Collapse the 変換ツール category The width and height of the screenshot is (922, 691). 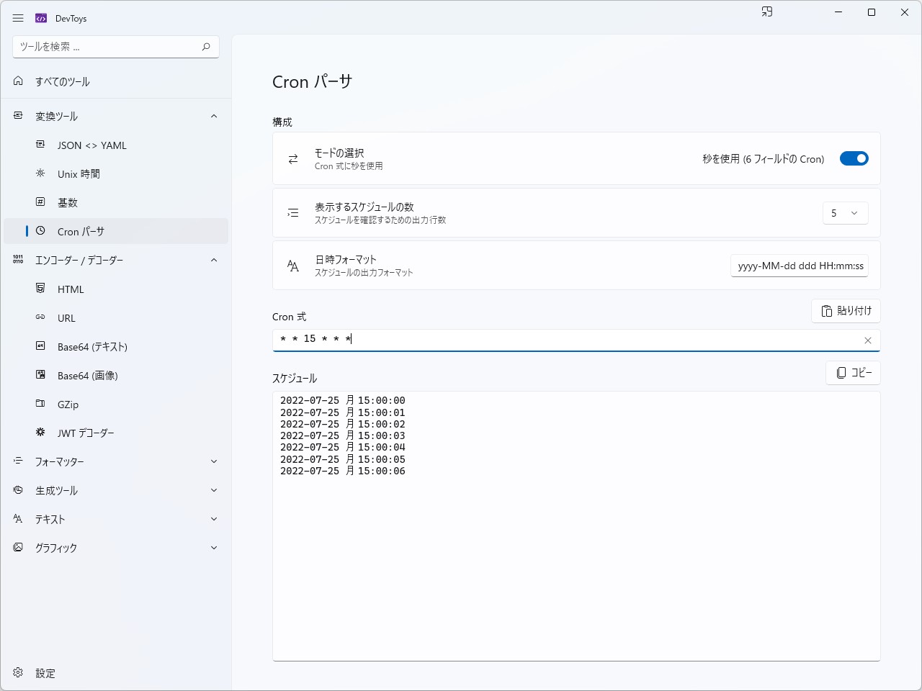click(213, 116)
